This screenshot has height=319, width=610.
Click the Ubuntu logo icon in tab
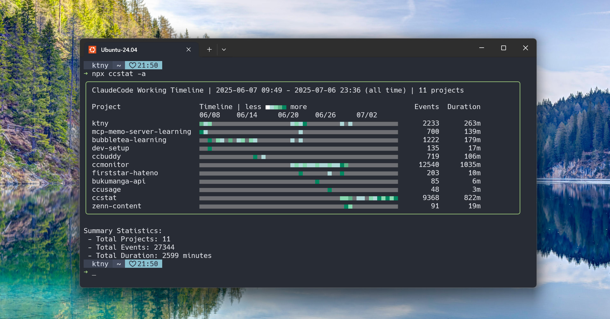click(x=93, y=50)
